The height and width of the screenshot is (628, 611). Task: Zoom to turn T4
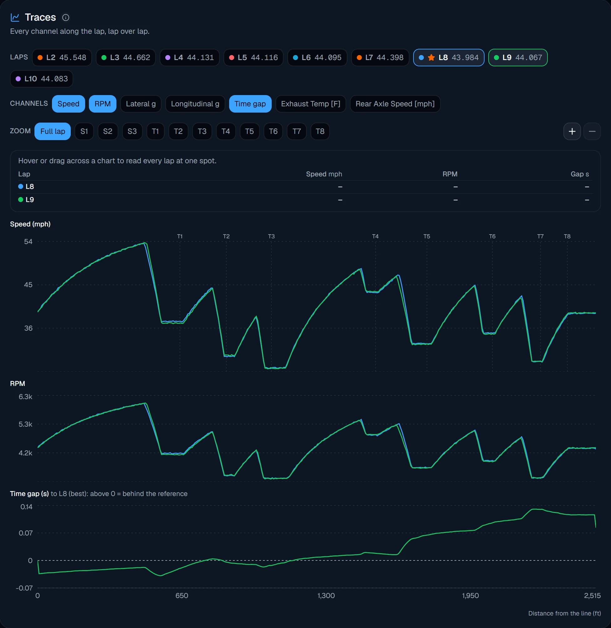(226, 131)
